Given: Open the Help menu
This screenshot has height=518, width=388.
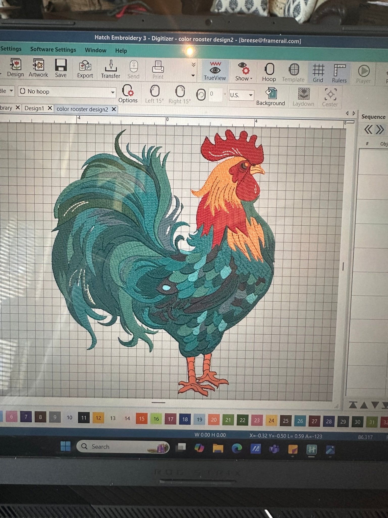Looking at the screenshot, I should coord(121,51).
